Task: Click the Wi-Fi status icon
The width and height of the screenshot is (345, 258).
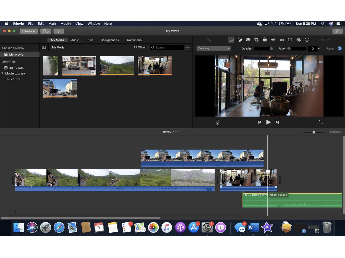Action: point(273,24)
